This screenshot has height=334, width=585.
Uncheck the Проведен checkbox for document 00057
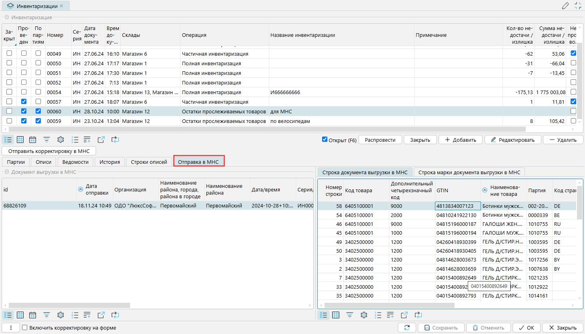24,101
